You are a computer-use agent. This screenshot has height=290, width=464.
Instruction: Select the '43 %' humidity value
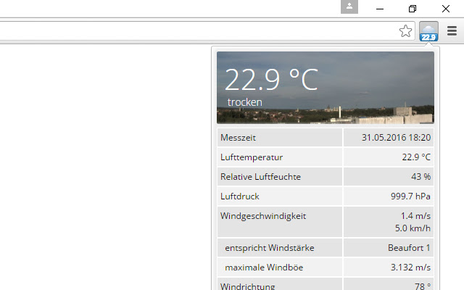[420, 177]
